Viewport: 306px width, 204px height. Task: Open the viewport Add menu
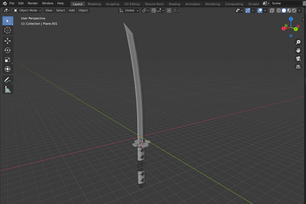[x=71, y=11]
